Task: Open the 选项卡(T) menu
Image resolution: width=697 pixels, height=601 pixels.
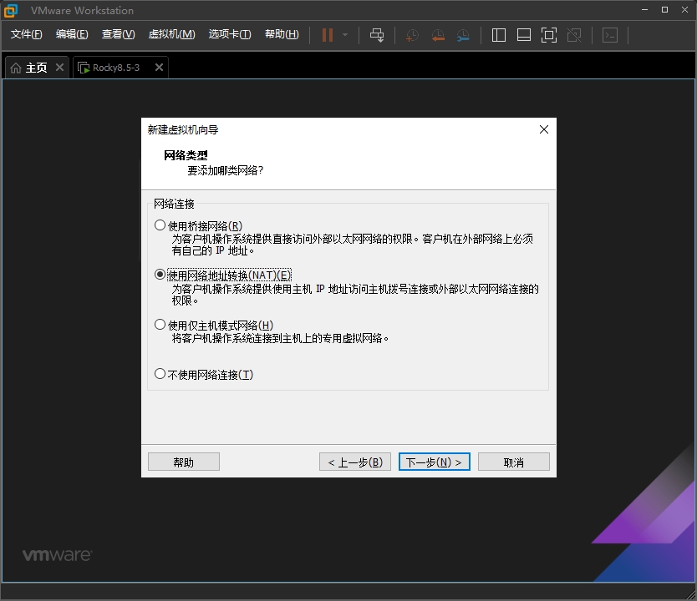Action: pos(230,34)
